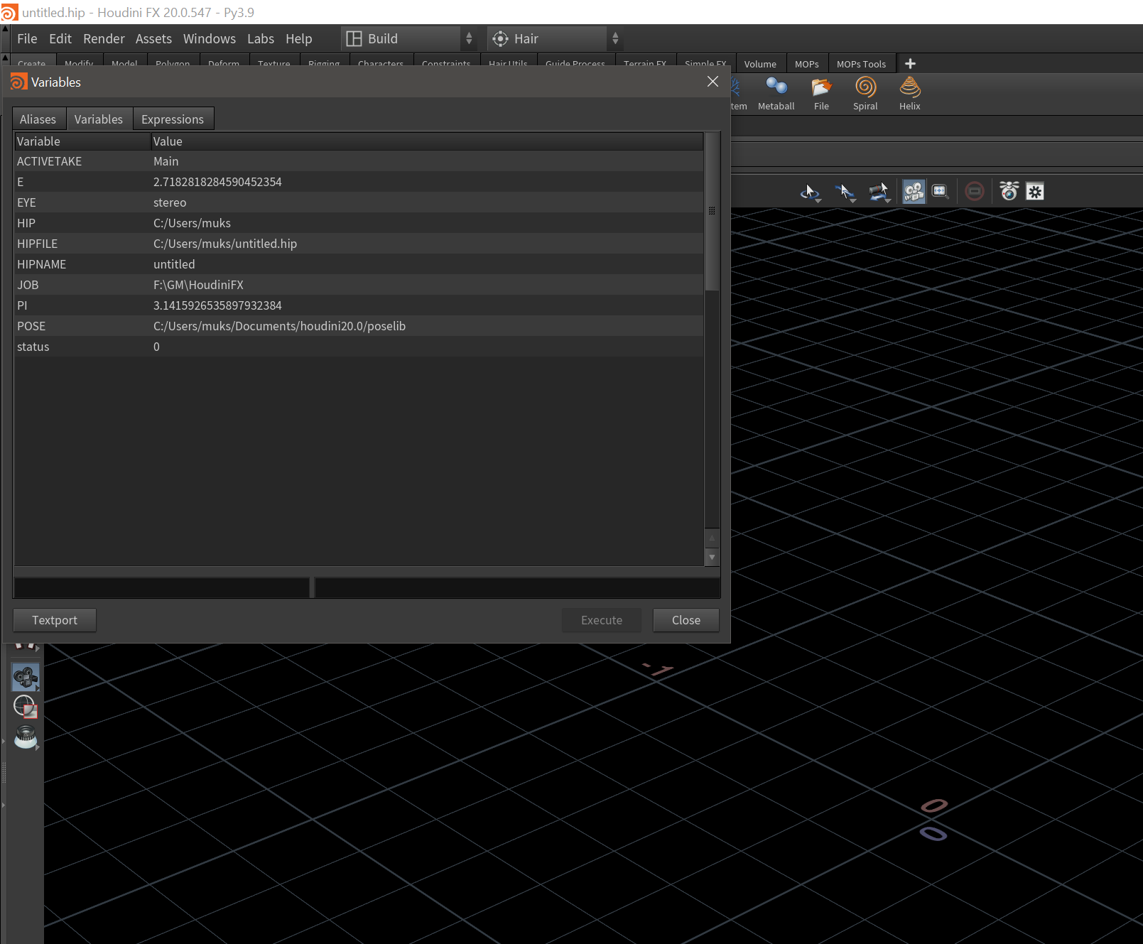Screen dimensions: 1143x944
Task: Switch to the Expressions tab
Action: 173,119
